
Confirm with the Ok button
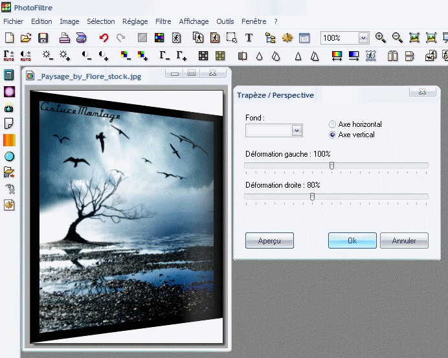click(352, 241)
